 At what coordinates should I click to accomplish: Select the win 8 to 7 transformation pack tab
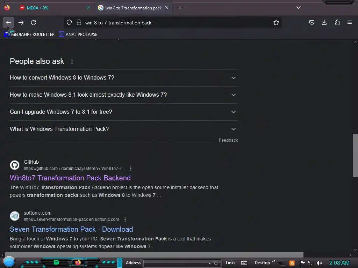[133, 8]
